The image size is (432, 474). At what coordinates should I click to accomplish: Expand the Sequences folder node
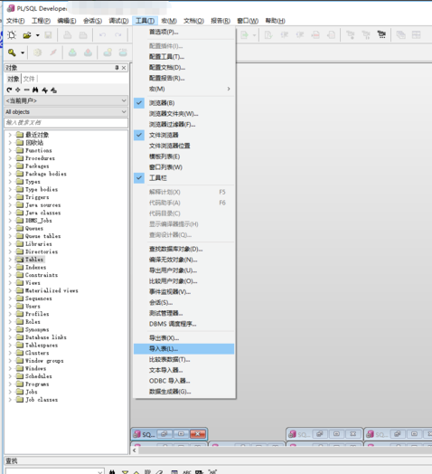pos(10,299)
